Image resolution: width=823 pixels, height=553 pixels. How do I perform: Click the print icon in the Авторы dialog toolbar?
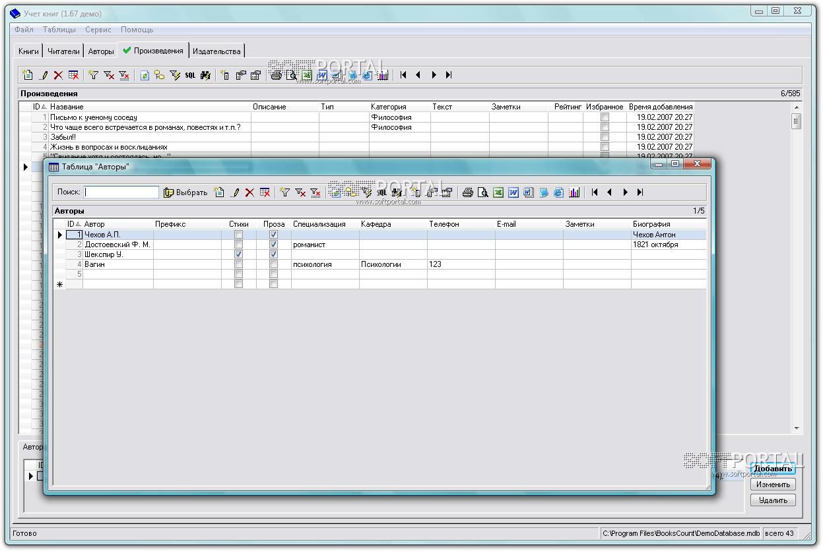coord(468,192)
